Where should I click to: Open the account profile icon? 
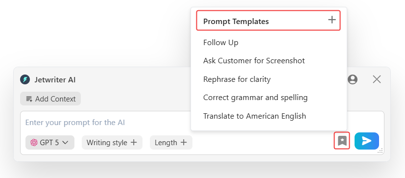coord(353,79)
